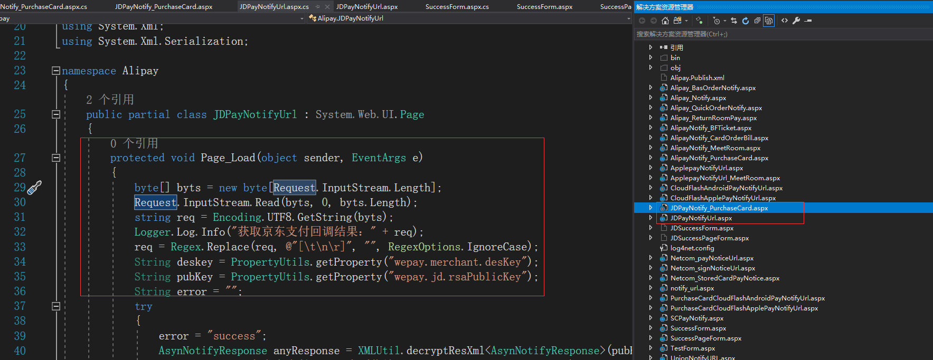
Task: Select JDSuccessPageForm.aspx in the tree
Action: [x=710, y=238]
